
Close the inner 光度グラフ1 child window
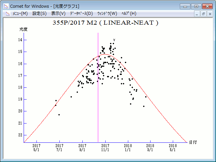(x=210, y=14)
